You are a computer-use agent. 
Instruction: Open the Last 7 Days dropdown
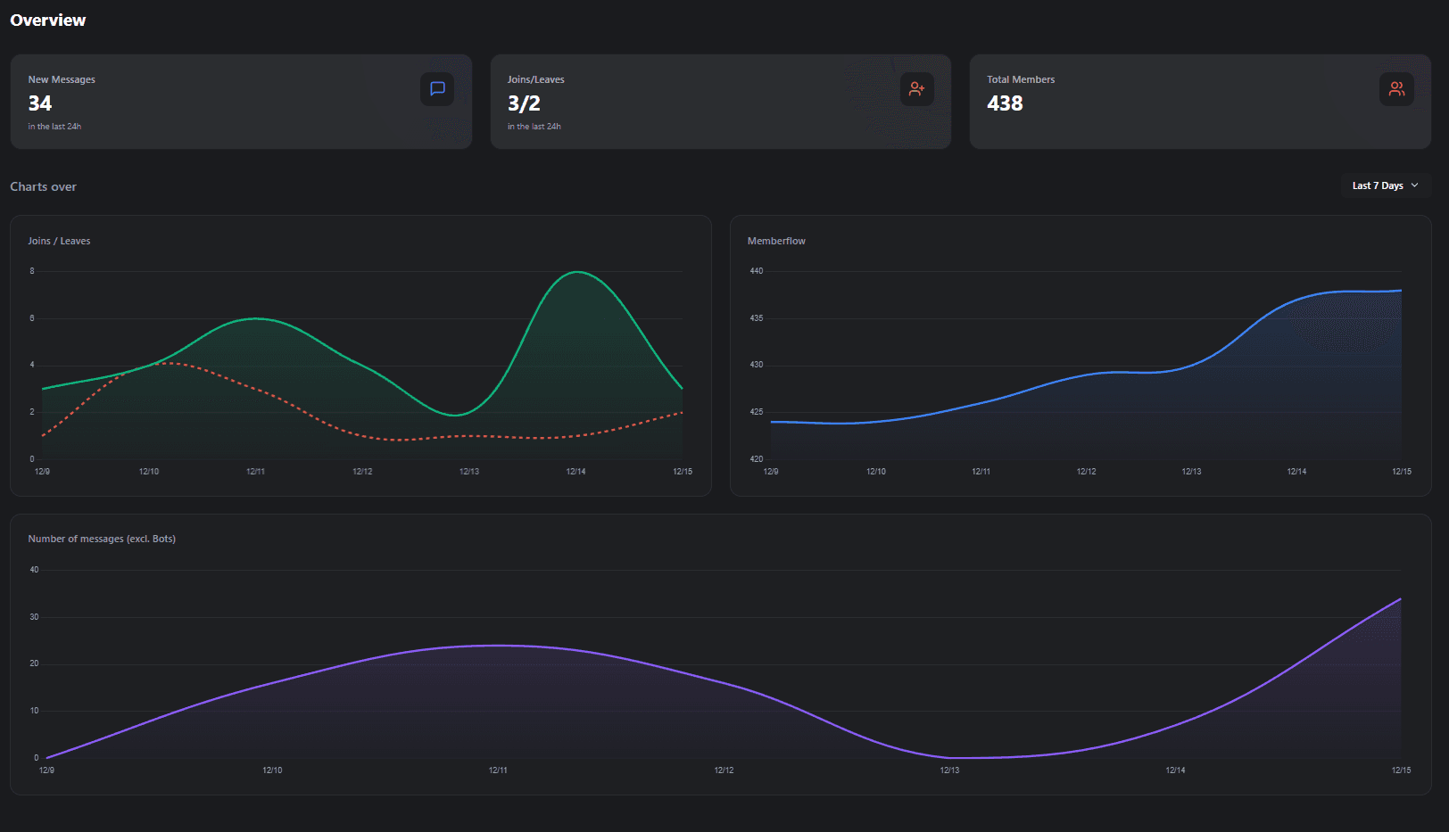1385,185
